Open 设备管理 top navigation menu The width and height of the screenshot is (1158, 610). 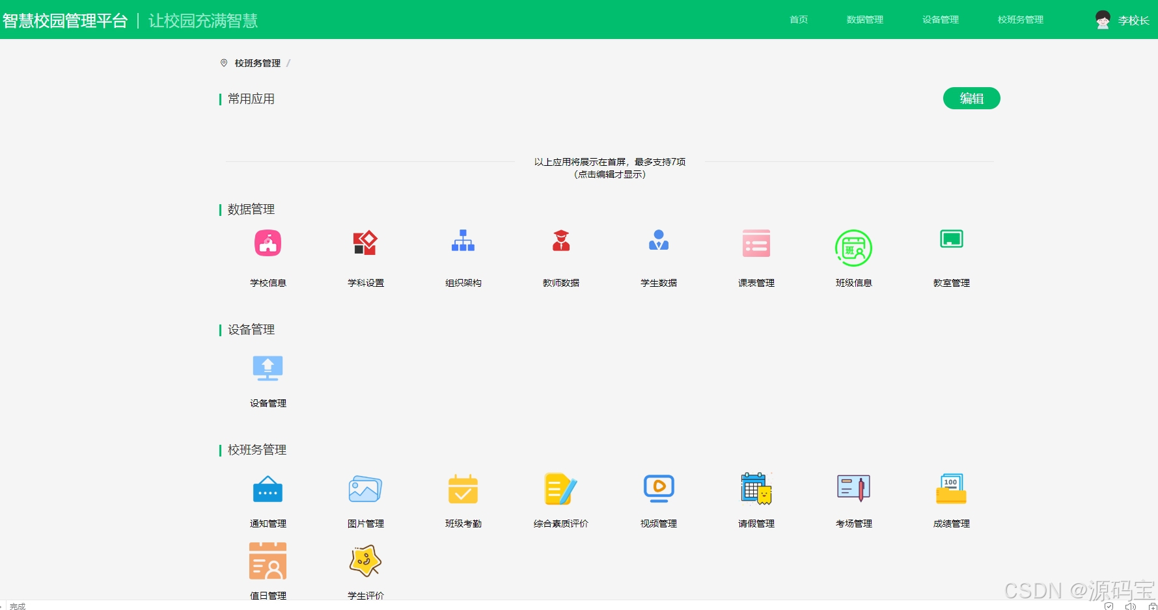pos(941,20)
